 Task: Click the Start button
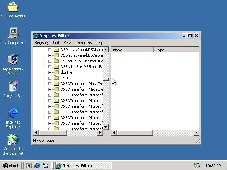tap(10, 165)
